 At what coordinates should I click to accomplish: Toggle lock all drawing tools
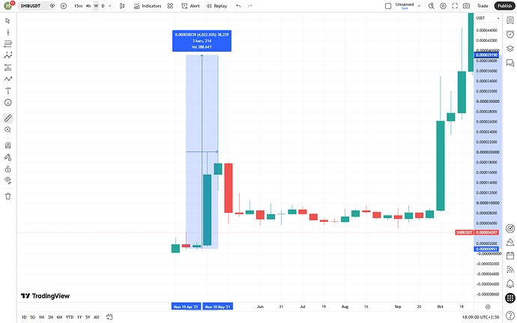8,169
